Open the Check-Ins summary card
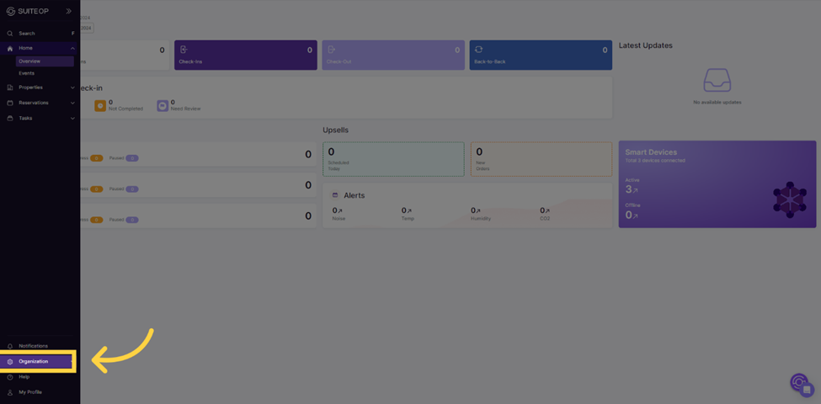 click(245, 56)
